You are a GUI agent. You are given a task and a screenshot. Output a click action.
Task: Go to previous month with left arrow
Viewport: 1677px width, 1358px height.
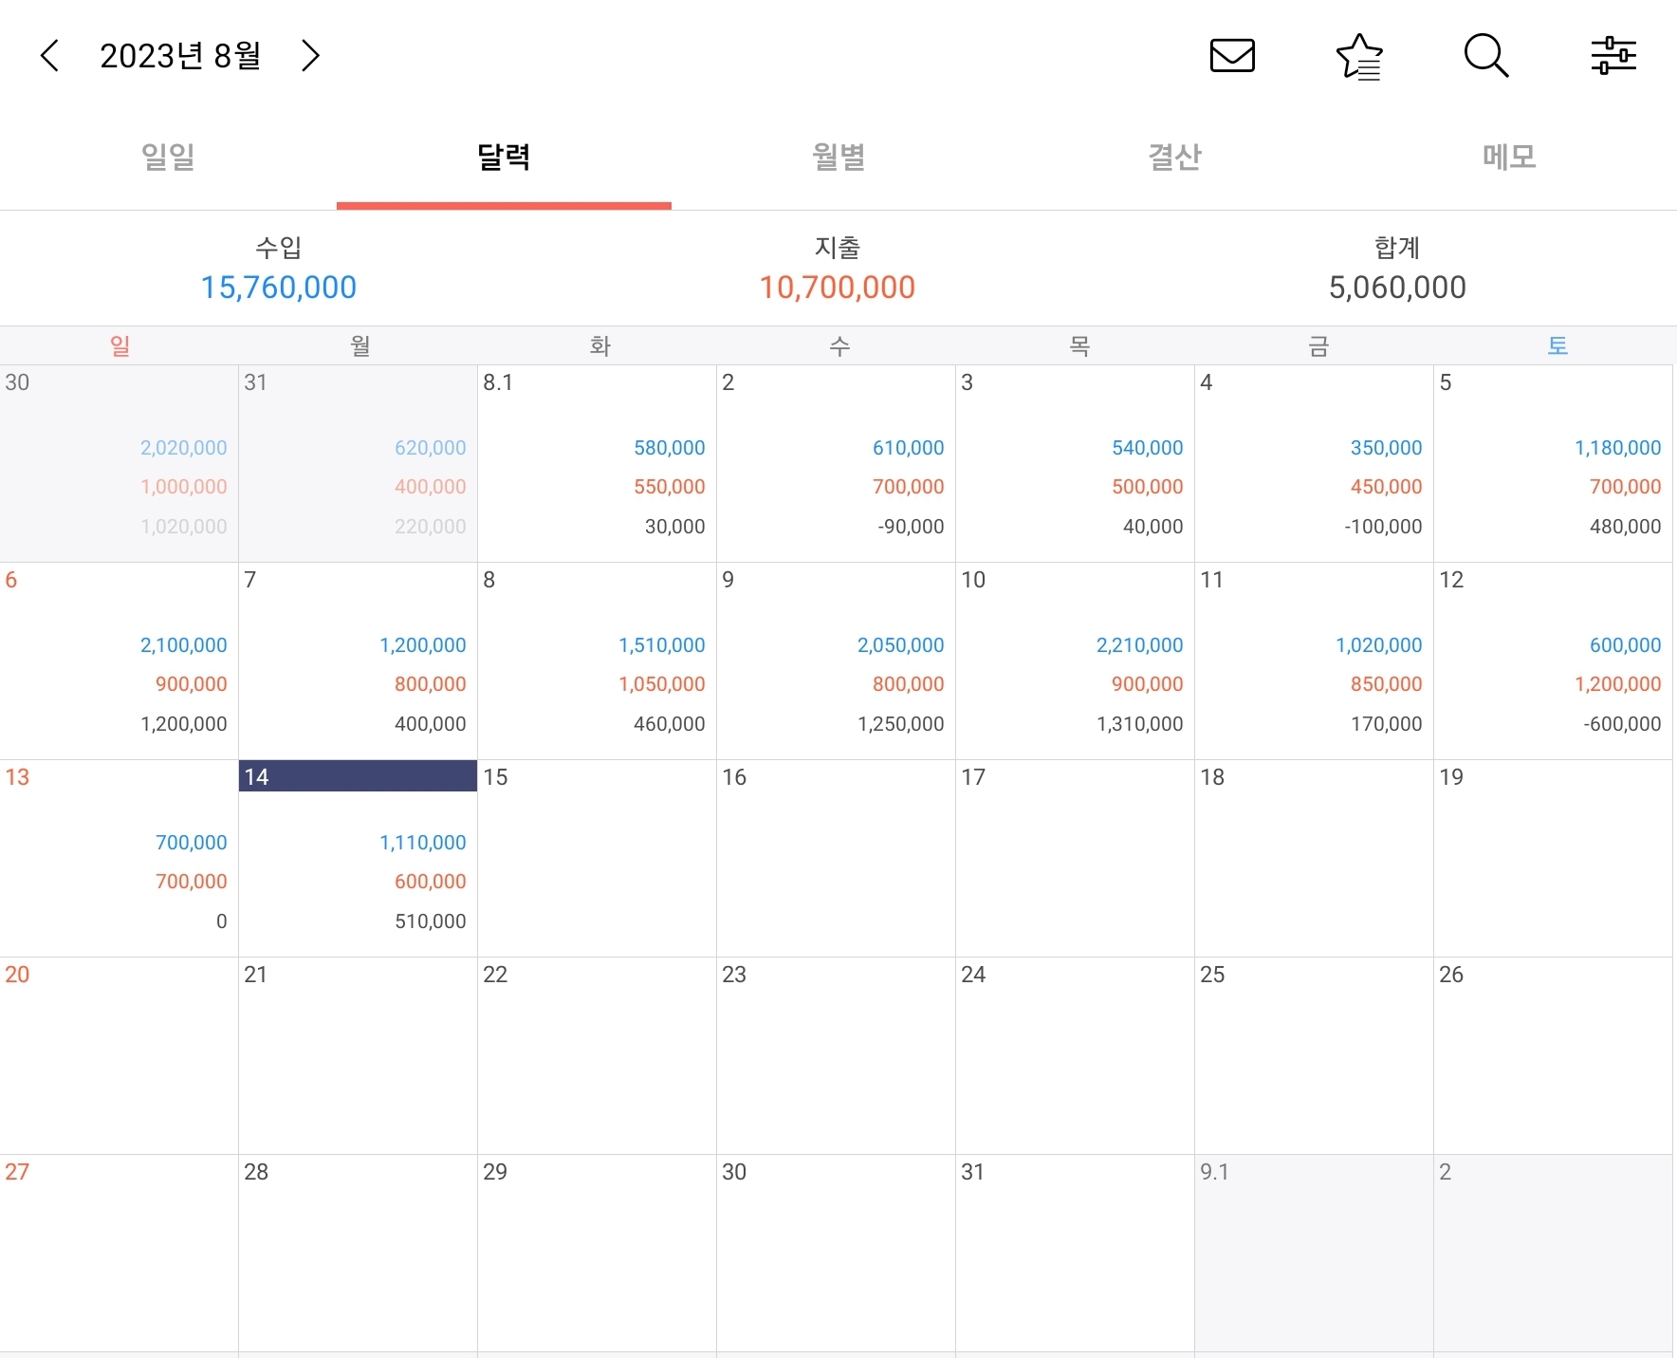tap(50, 56)
